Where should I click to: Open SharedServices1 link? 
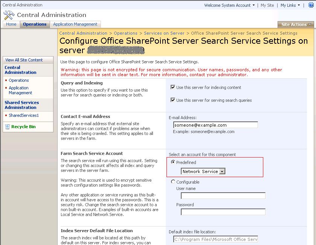[24, 115]
